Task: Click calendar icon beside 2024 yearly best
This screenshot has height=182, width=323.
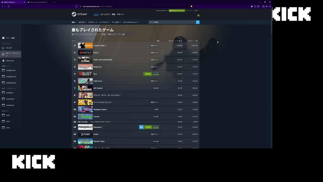Action: (x=3, y=121)
